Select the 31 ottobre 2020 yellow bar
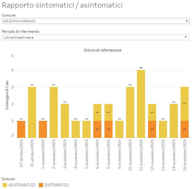 pos(32,112)
